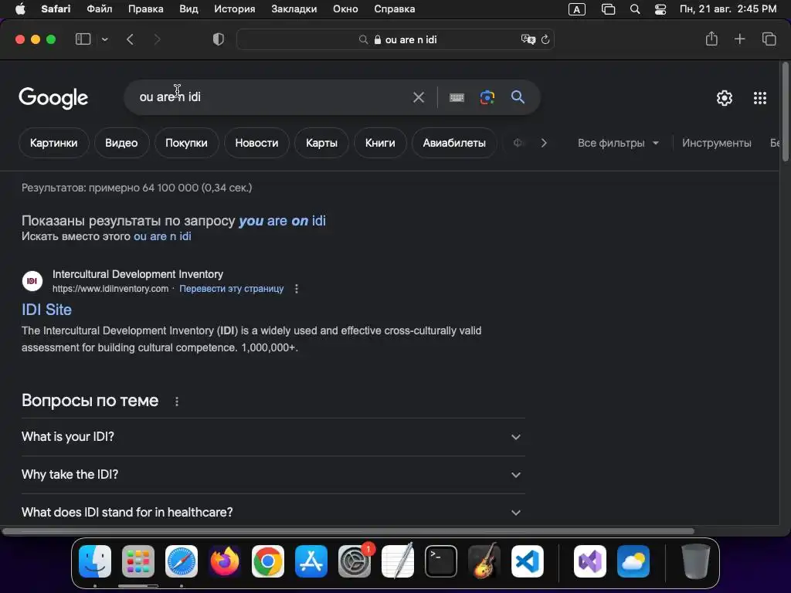
Task: Show more filter chips with right arrow
Action: pyautogui.click(x=544, y=143)
